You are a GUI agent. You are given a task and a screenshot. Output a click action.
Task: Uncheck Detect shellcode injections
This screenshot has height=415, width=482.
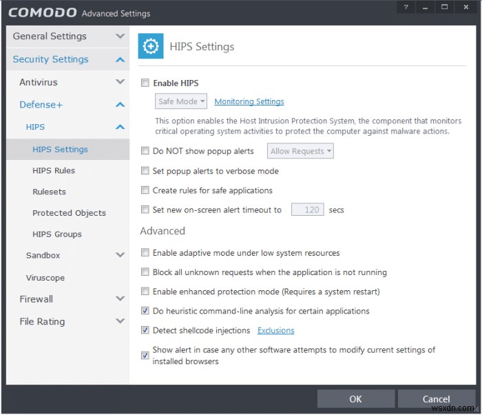point(145,330)
